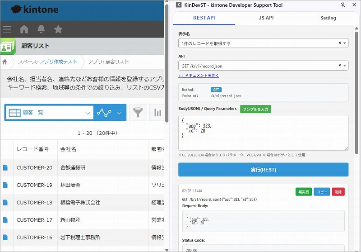This screenshot has height=252, width=361.
Task: Click the CUSTOMER-20 record number
Action: coord(35,167)
